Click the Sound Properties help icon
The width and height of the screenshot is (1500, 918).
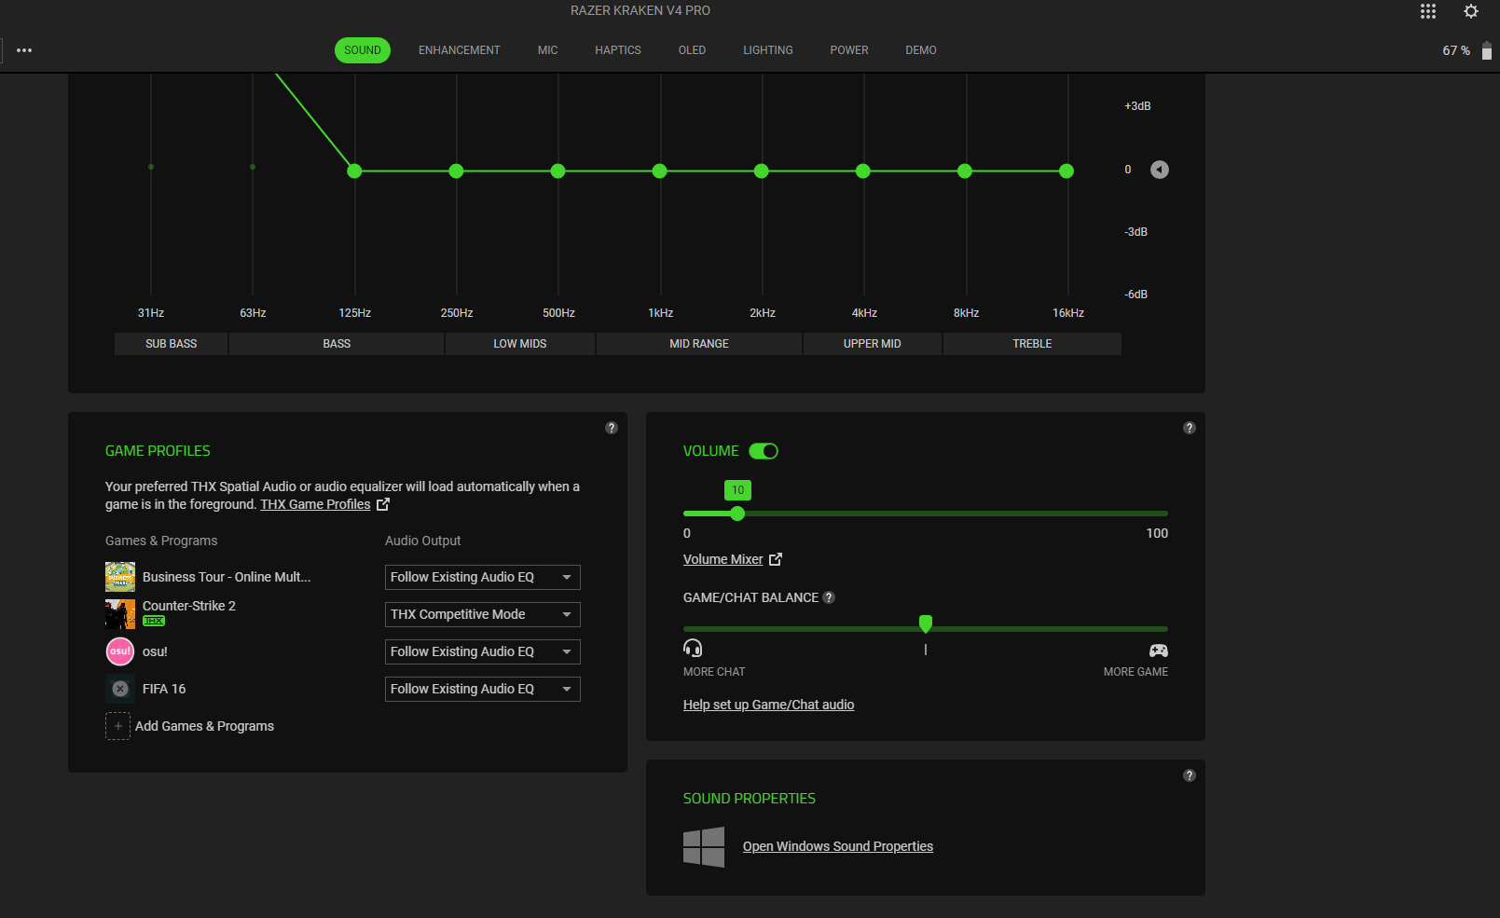coord(1189,775)
